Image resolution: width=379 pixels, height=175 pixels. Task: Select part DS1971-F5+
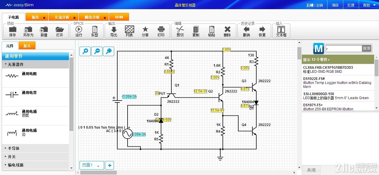[338, 107]
